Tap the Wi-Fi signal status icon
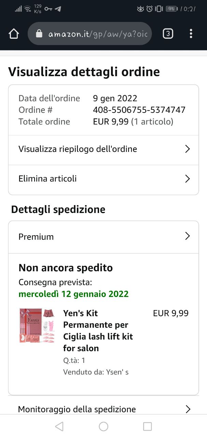The image size is (207, 439). [28, 9]
